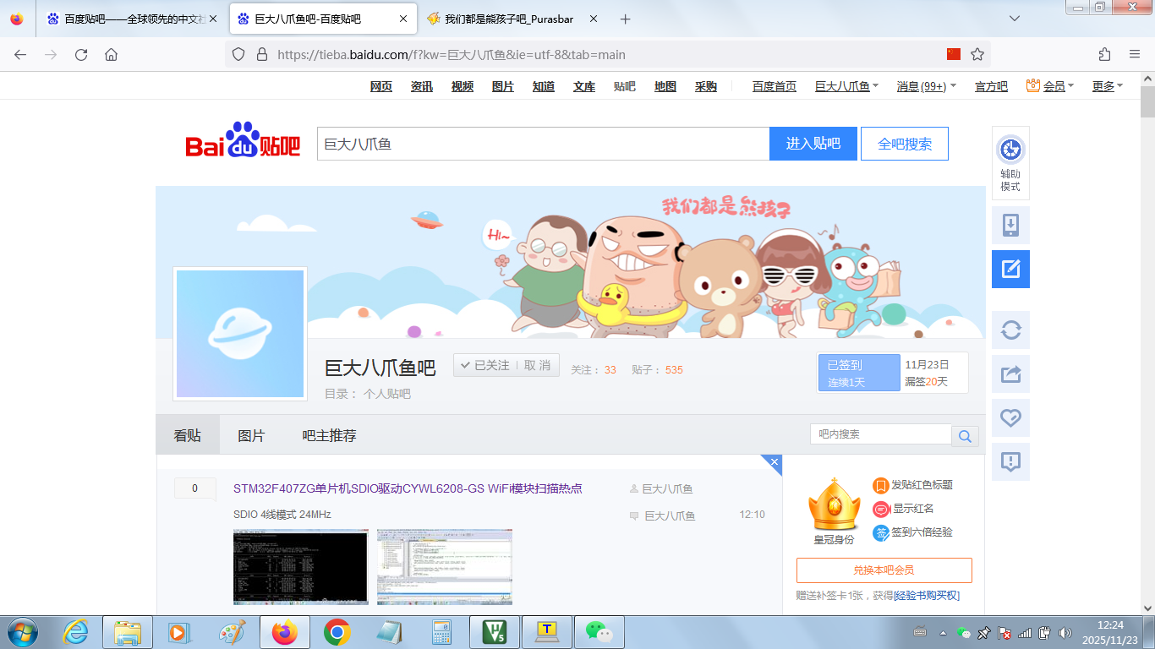This screenshot has width=1155, height=649.
Task: Open the 消息(99+) messages dropdown
Action: pos(926,86)
